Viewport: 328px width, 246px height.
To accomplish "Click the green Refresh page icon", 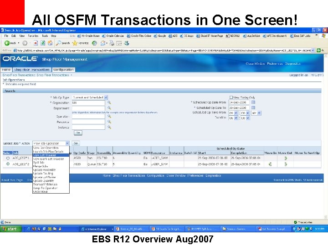I will (x=43, y=43).
